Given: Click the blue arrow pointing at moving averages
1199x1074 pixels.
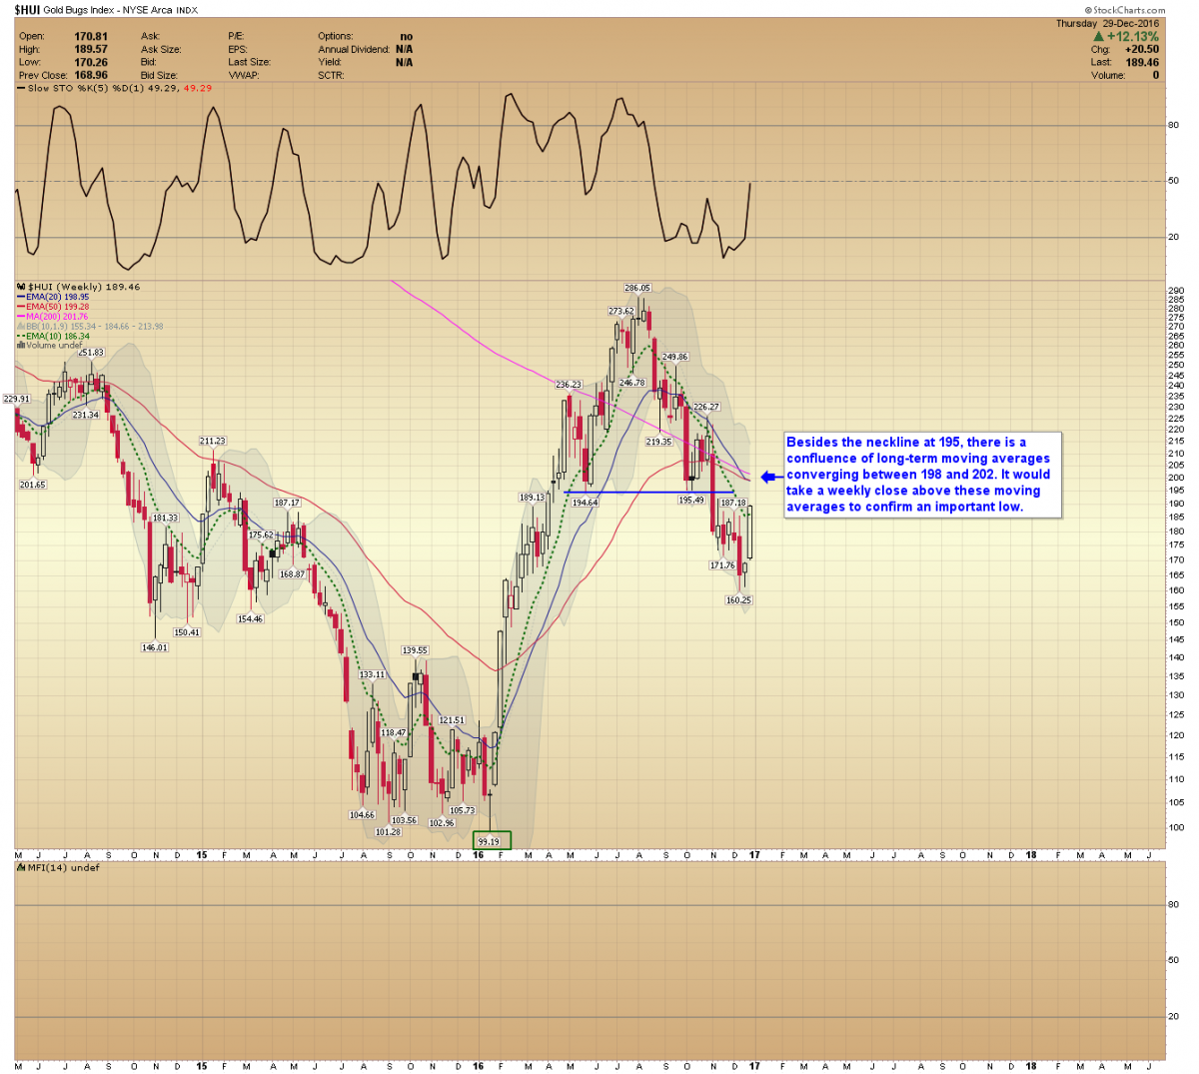Looking at the screenshot, I should [x=767, y=478].
